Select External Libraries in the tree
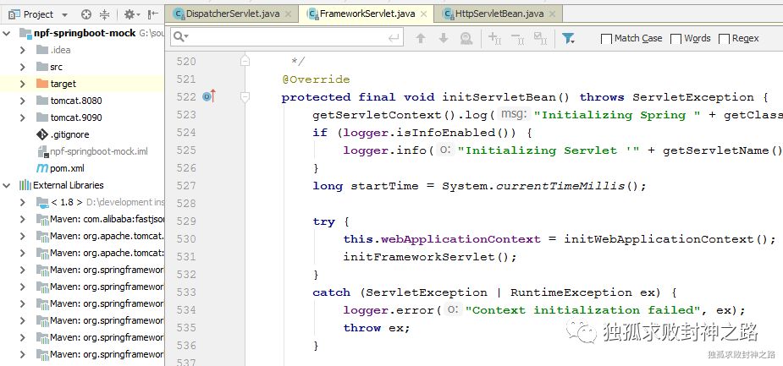 pos(68,185)
